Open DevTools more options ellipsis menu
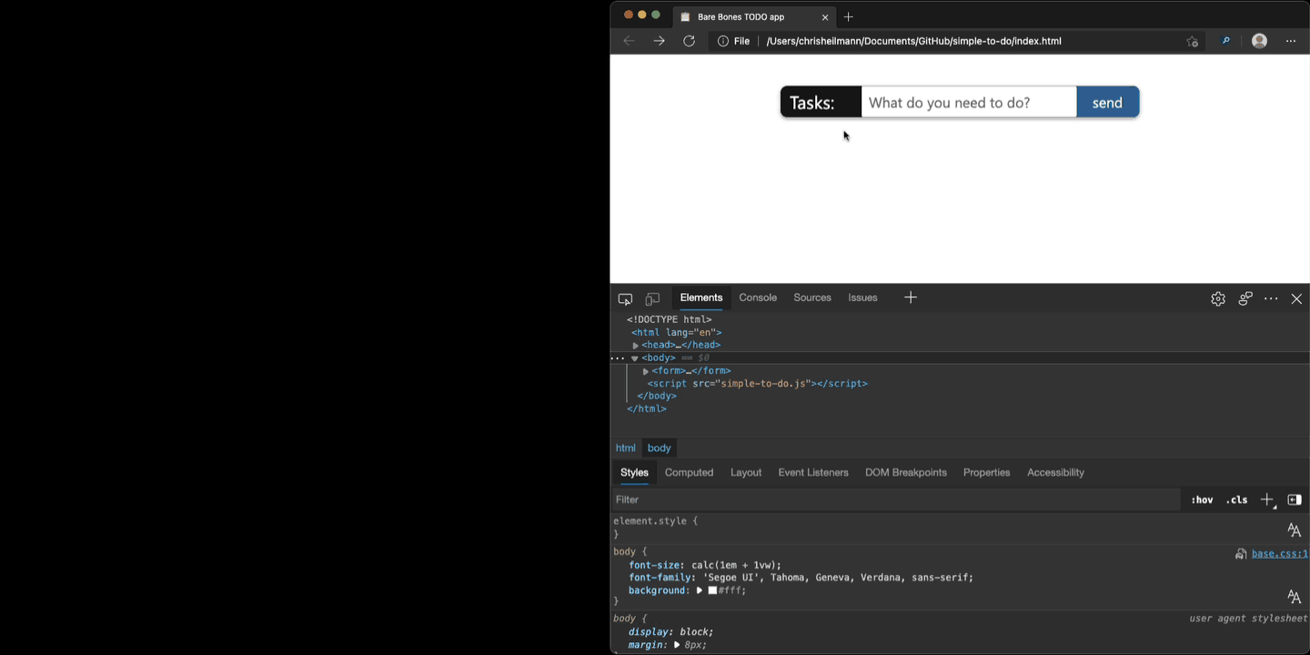This screenshot has width=1310, height=655. click(1271, 298)
